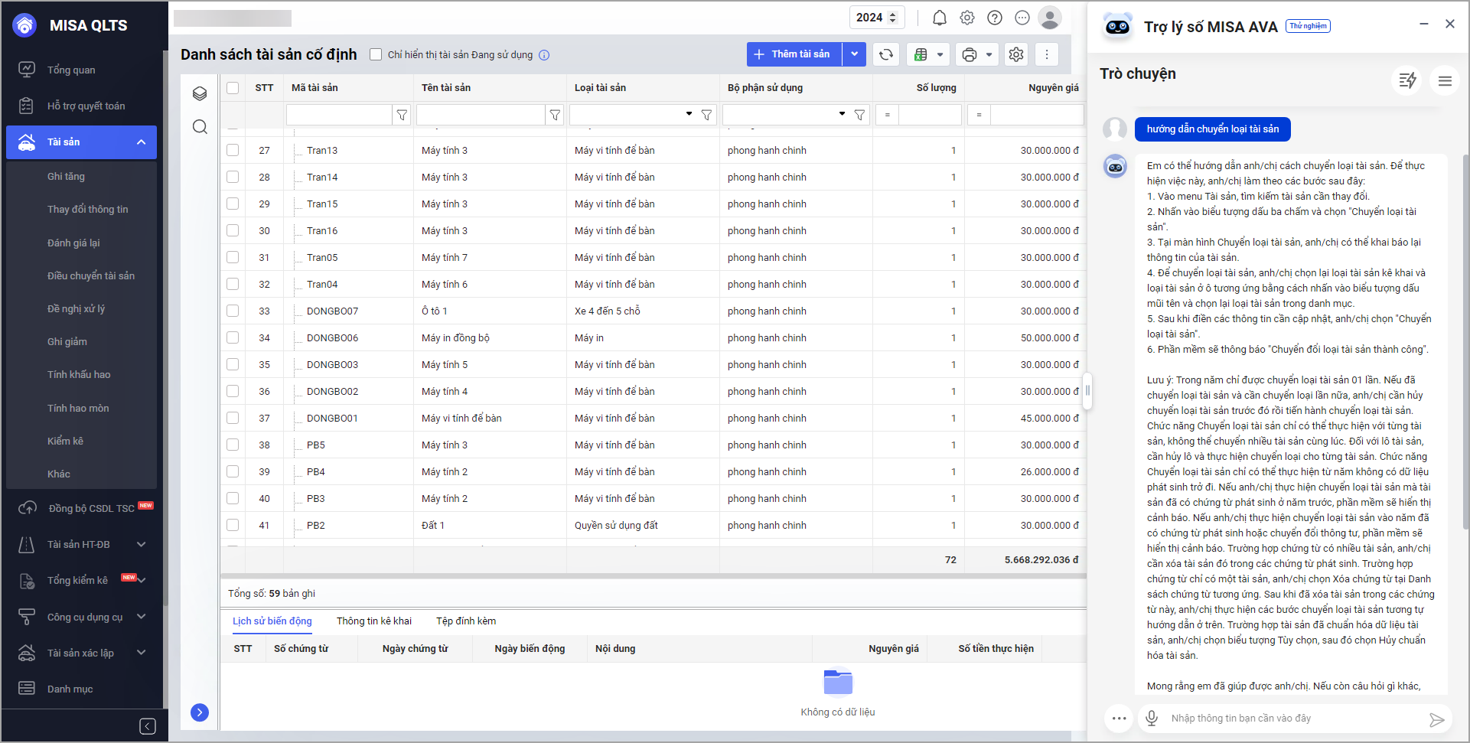
Task: Switch to Thông tin kê khai tab
Action: [374, 621]
